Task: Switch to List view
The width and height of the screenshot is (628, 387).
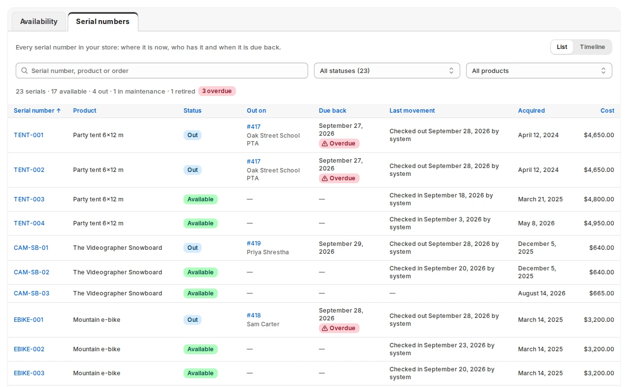Action: (x=562, y=47)
